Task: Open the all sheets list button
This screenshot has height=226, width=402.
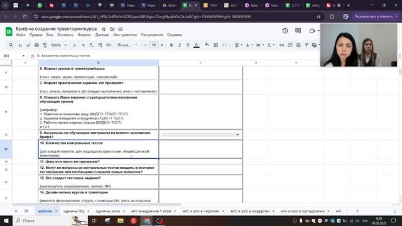Action: point(26,211)
